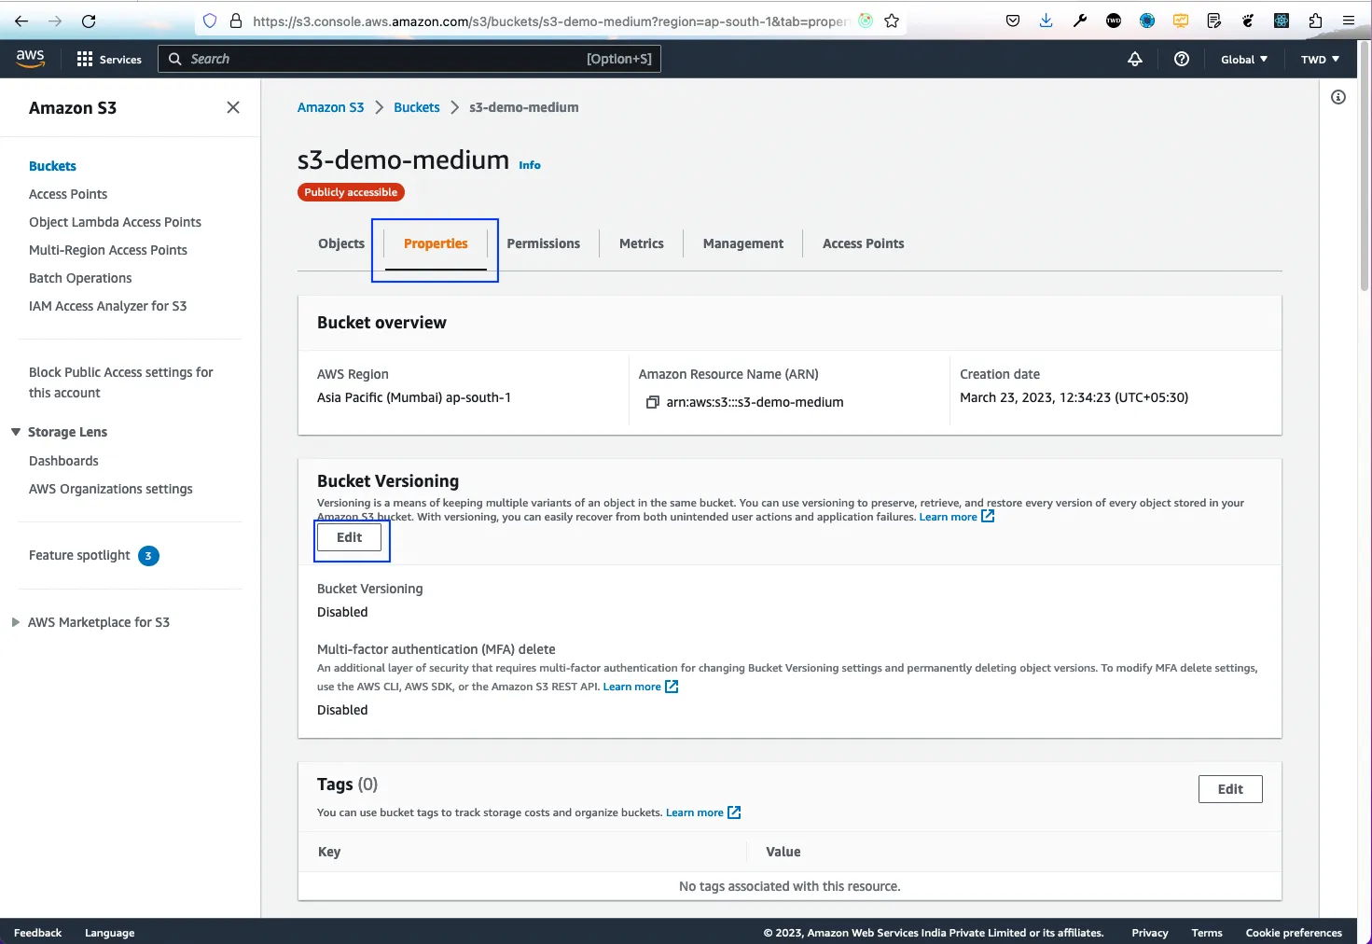Open the TWD account dropdown
1372x944 pixels.
coord(1320,59)
